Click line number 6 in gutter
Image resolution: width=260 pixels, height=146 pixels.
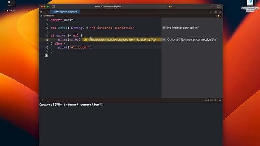click(x=47, y=40)
